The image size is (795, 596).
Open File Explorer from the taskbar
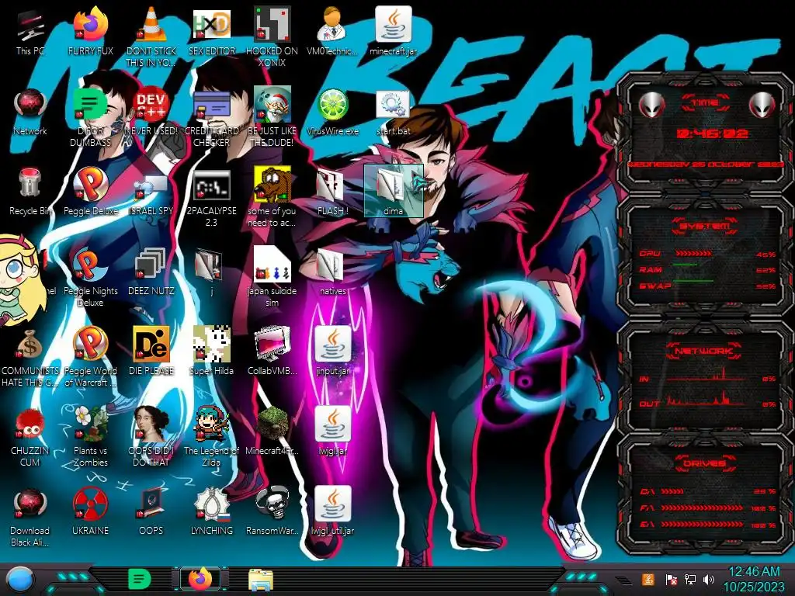point(261,579)
